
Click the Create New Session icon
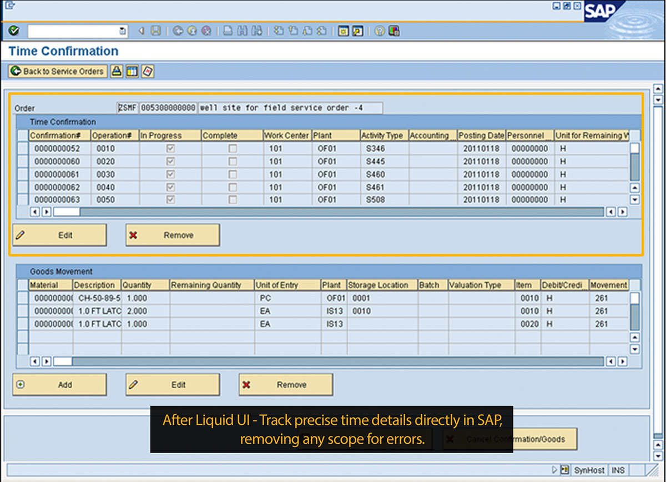tap(344, 31)
